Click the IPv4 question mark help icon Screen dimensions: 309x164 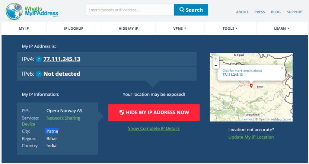click(x=39, y=59)
